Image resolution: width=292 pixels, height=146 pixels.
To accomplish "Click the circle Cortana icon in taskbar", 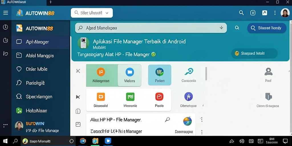I will tap(72, 141).
